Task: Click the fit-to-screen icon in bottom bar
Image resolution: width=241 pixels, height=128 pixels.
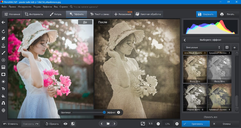Action: pos(143,124)
